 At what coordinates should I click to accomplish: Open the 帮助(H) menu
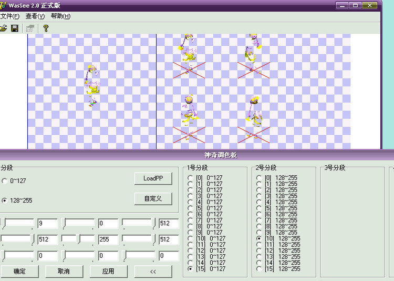click(x=60, y=16)
